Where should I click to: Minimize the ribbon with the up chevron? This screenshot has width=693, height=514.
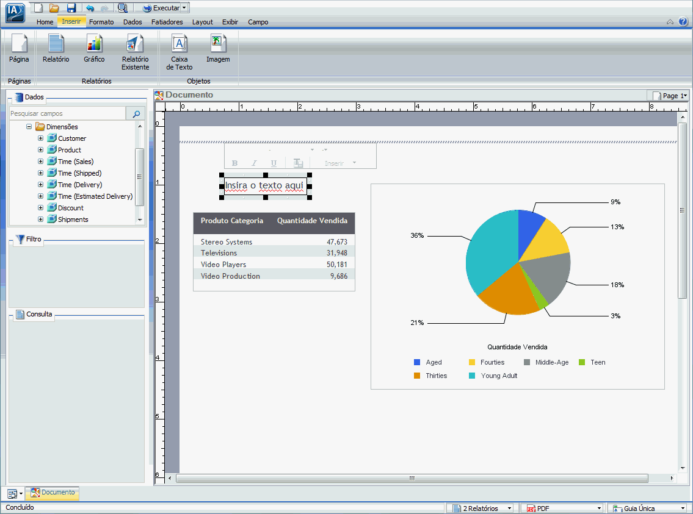[670, 21]
